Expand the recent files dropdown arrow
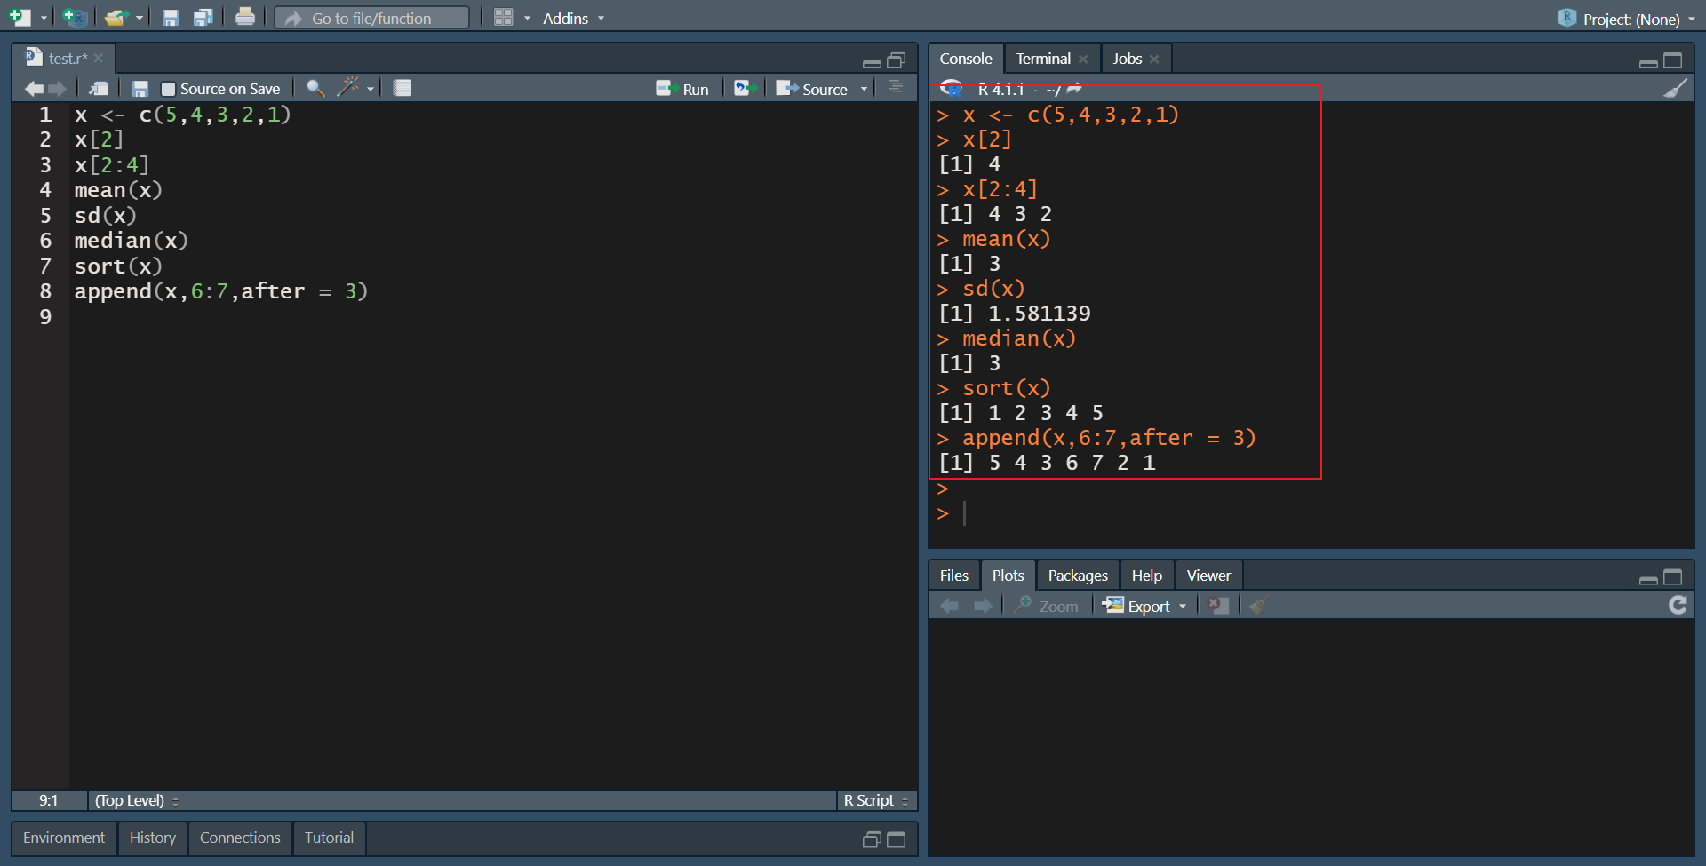The image size is (1706, 866). [140, 18]
